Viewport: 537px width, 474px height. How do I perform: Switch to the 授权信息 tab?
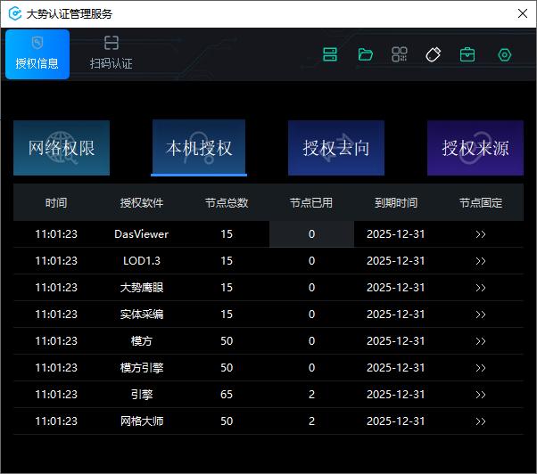(37, 54)
